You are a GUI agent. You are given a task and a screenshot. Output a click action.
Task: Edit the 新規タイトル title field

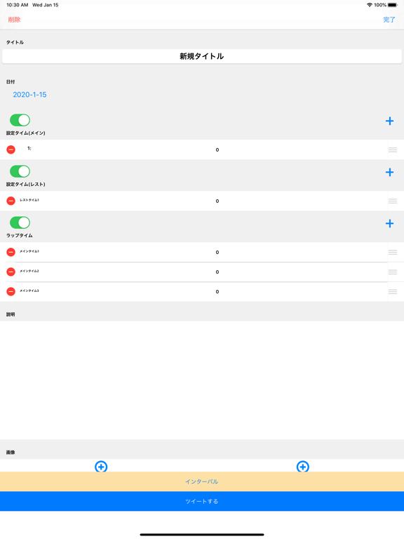point(202,56)
